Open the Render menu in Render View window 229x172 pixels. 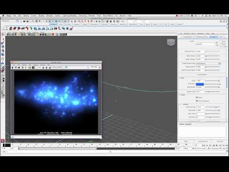pyautogui.click(x=24, y=65)
